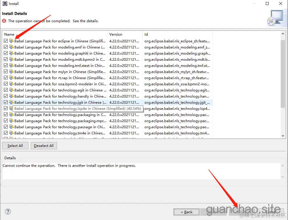Select row text Babel Language Pack for soa.bpmn2-modeler

point(60,84)
